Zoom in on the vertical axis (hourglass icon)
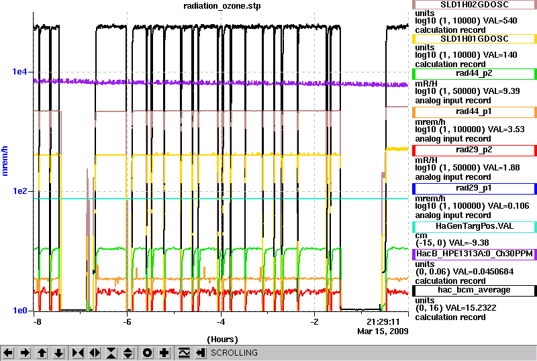Screen dimensions: 537x361 (111, 353)
